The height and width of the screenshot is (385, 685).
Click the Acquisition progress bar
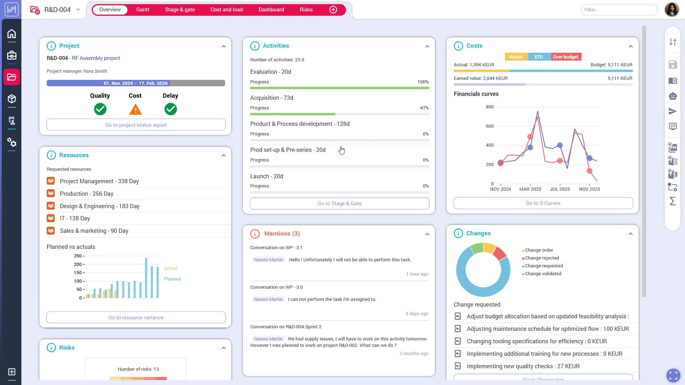pos(339,114)
